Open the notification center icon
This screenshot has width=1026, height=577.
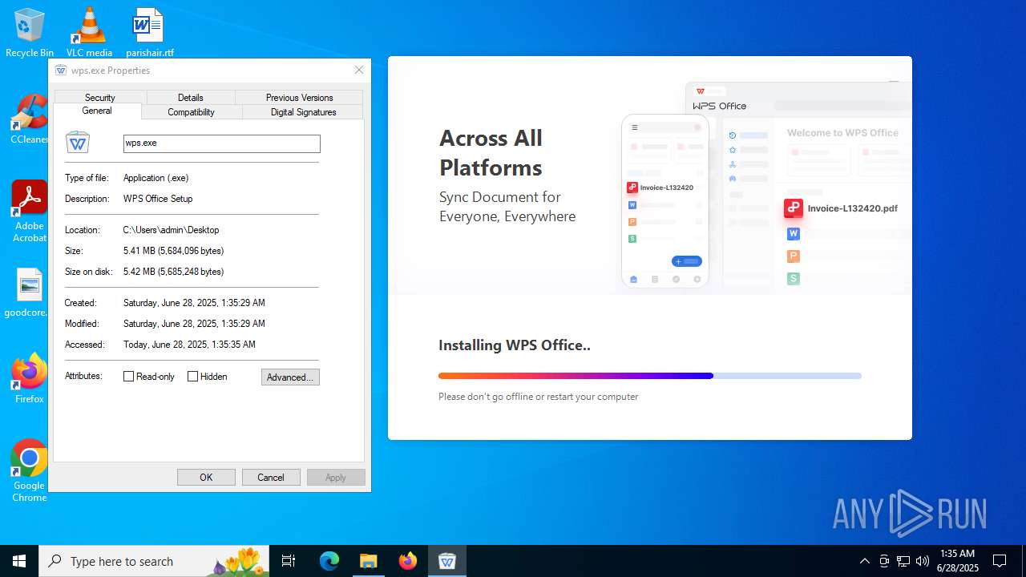coord(1000,561)
